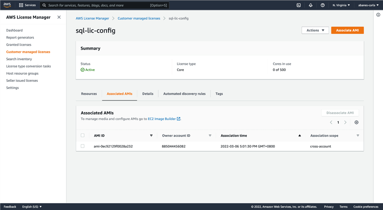Go to next page arrow in AMI table
Viewport: 383px width, 210px height.
pyautogui.click(x=345, y=122)
